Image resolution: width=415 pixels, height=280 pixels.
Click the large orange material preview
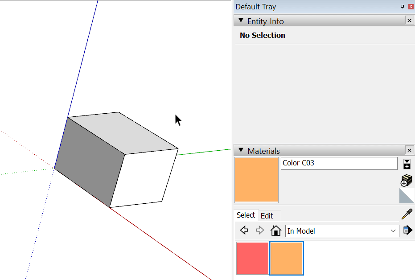point(256,180)
